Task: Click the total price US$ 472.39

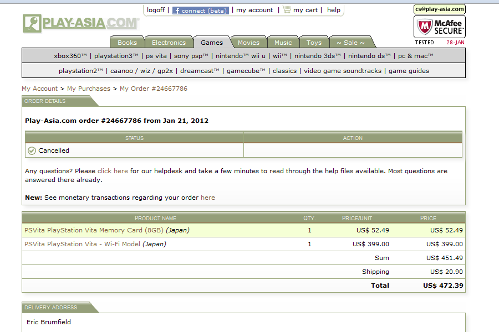Action: [x=443, y=286]
